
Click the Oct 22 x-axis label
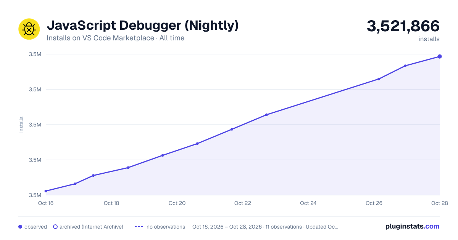[x=243, y=203]
